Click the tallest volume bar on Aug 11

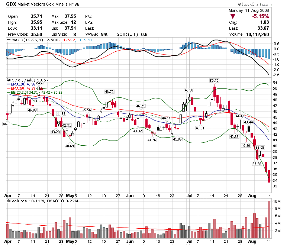[x=269, y=219]
